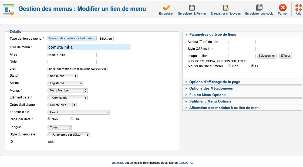Open the Langue dropdown showing Toutes

coord(59,127)
